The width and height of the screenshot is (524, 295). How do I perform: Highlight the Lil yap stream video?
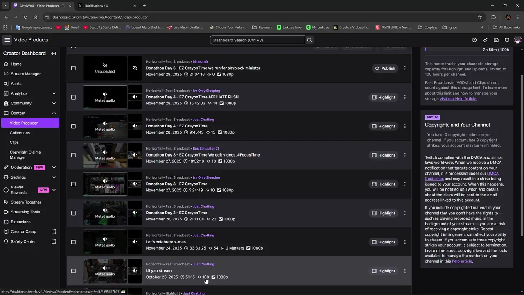[384, 271]
